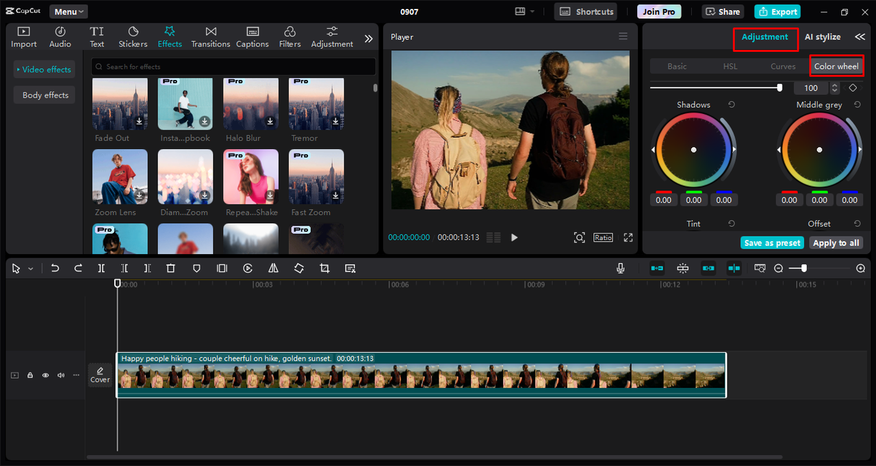Split the clip at playhead
Viewport: 876px width, 466px height.
[x=101, y=269]
